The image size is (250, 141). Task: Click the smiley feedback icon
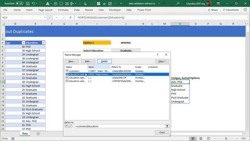point(245,10)
